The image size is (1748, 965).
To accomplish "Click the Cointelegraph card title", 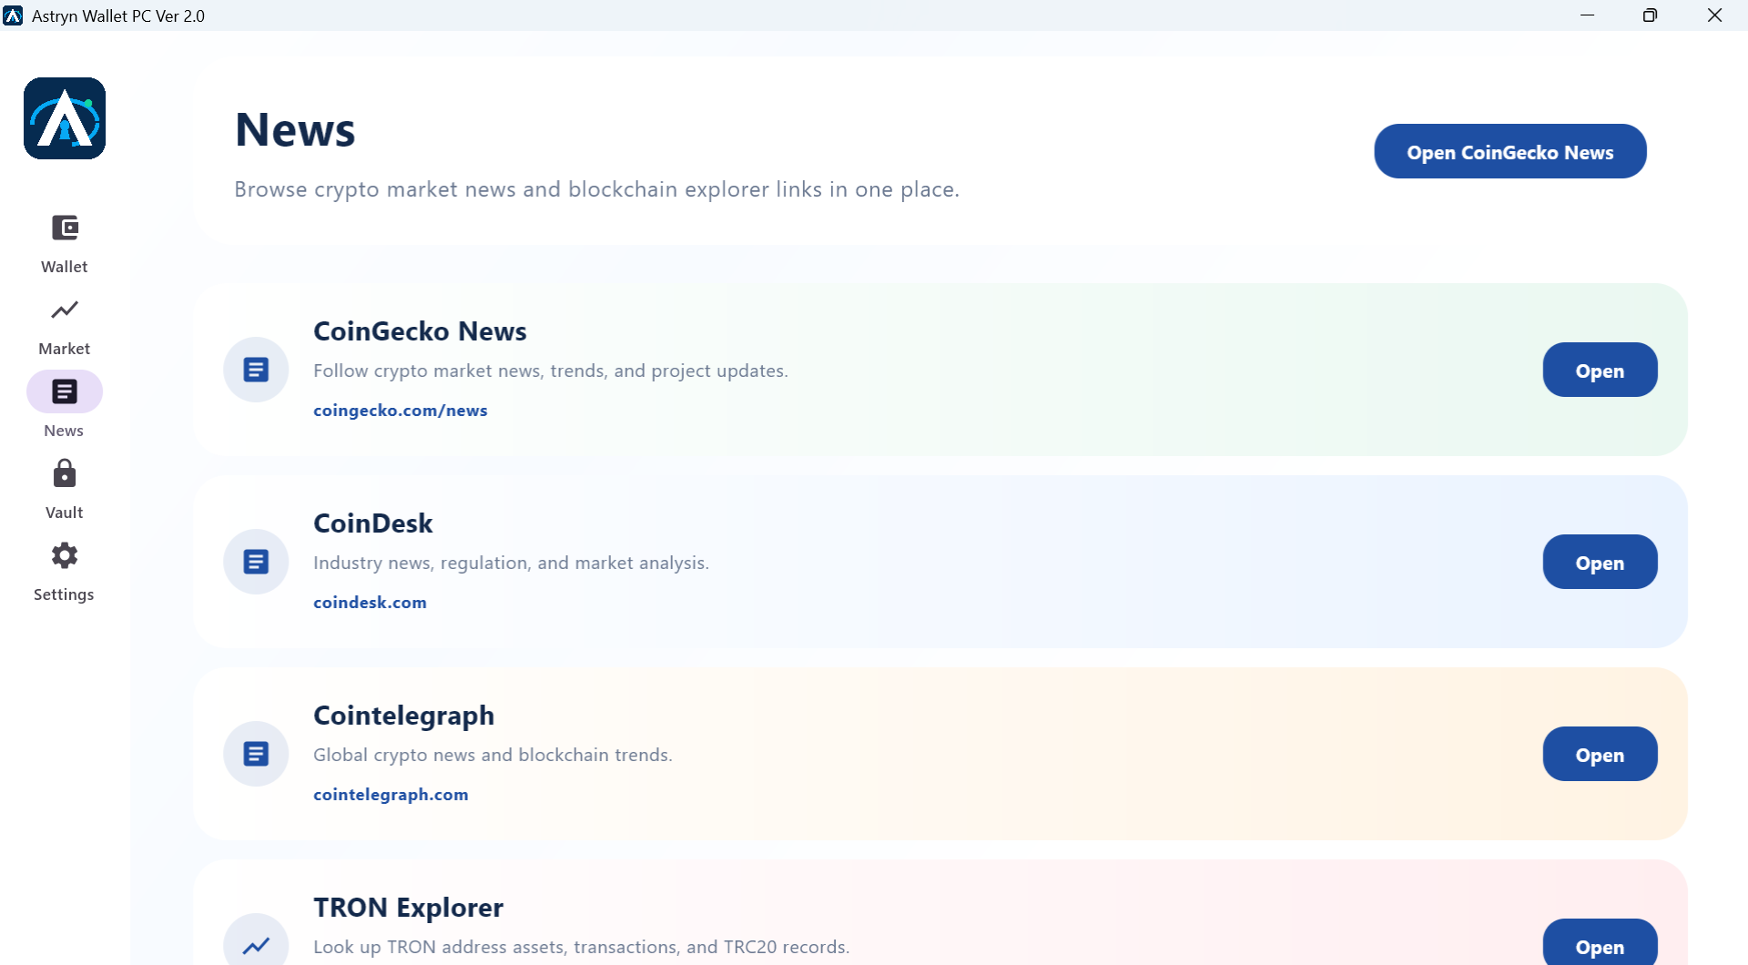I will 404,716.
